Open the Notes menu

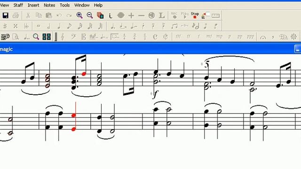[49, 5]
